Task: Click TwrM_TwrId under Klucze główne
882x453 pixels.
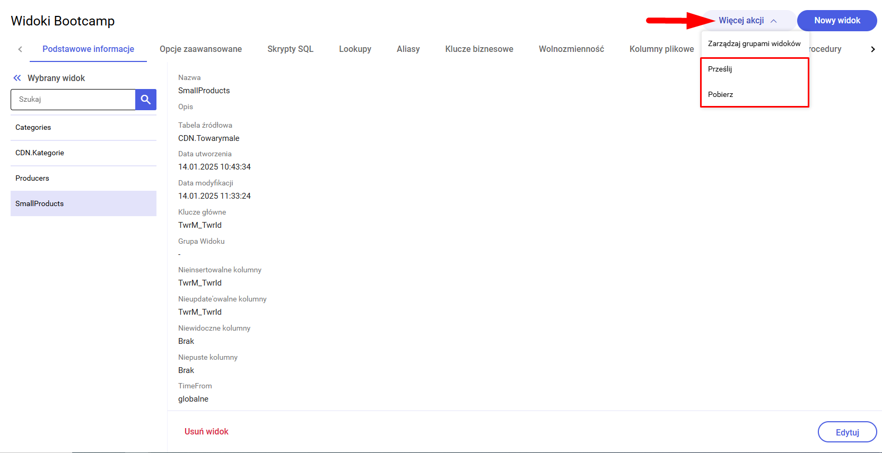Action: coord(200,225)
